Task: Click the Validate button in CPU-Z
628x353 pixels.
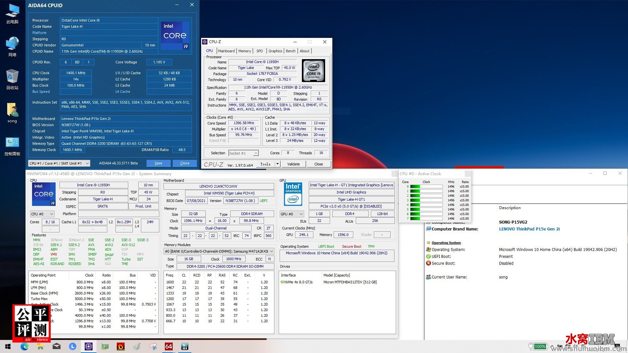Action: tap(293, 164)
